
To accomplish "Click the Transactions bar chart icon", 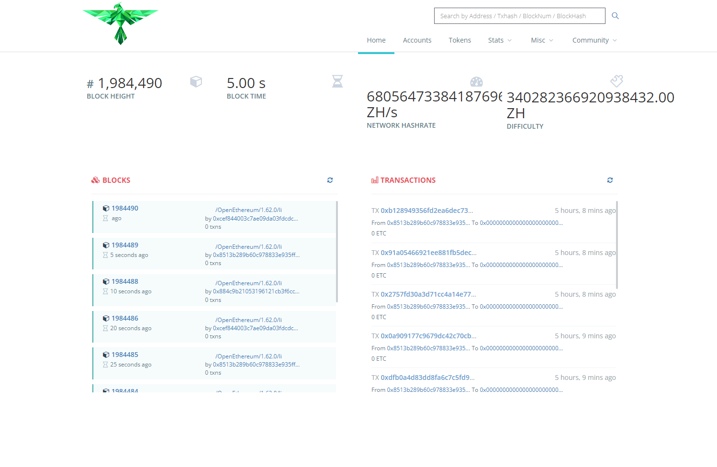I will point(375,180).
